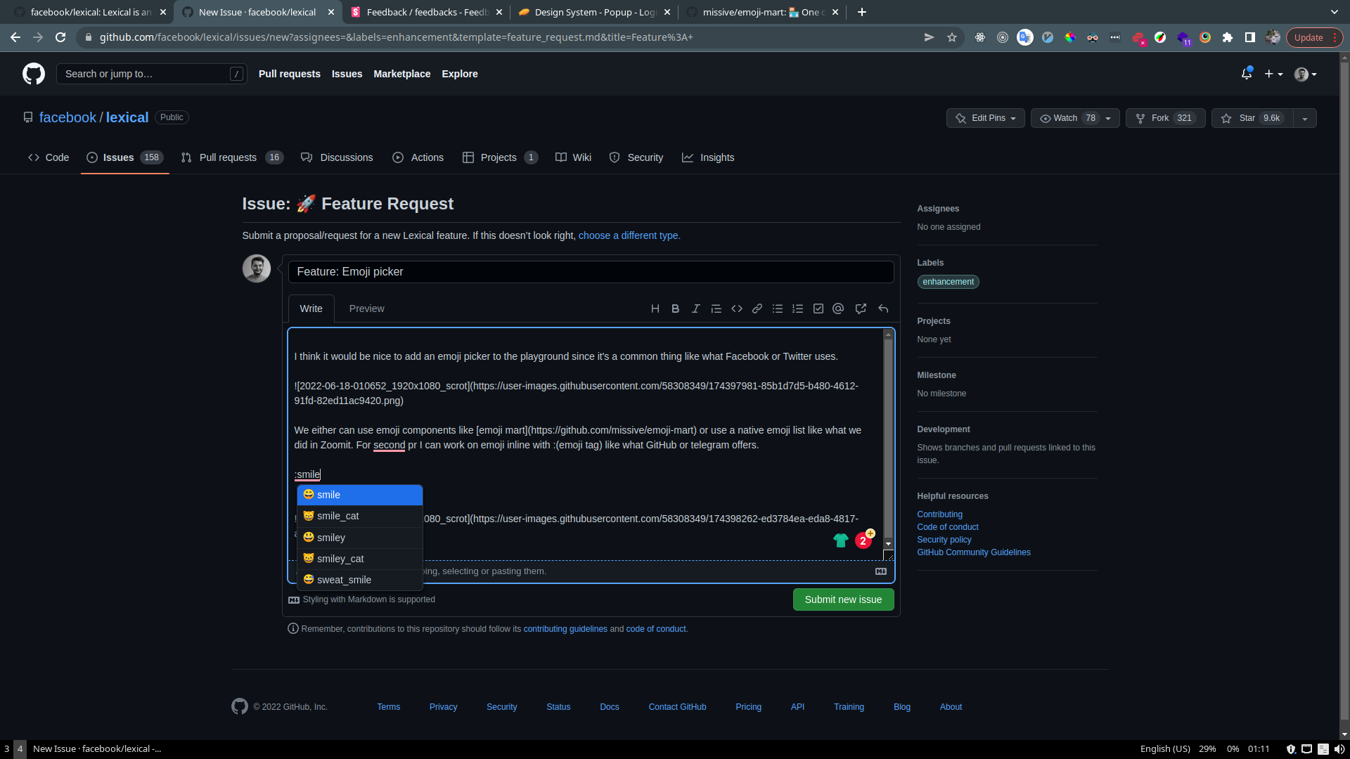Open the Insights repository tab
1350x759 pixels.
pyautogui.click(x=708, y=157)
